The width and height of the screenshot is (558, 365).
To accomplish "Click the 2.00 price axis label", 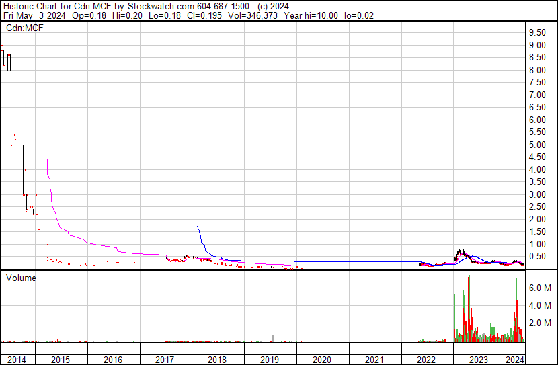I will (537, 220).
